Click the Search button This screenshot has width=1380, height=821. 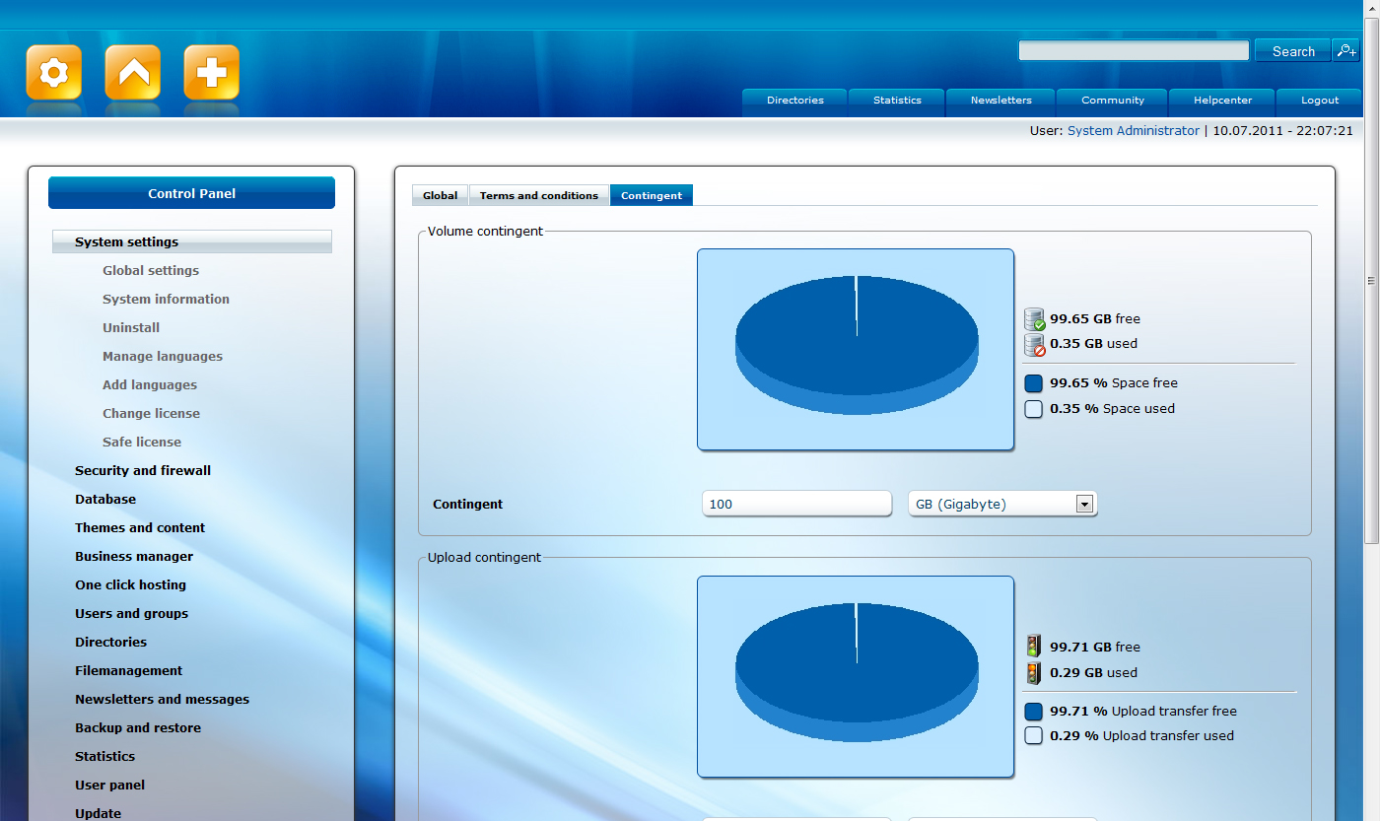(x=1293, y=50)
